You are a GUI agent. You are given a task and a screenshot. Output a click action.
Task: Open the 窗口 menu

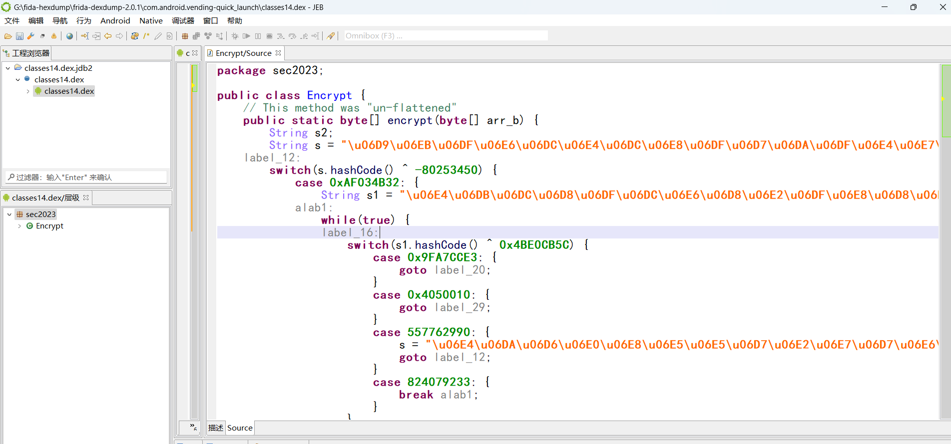tap(210, 20)
